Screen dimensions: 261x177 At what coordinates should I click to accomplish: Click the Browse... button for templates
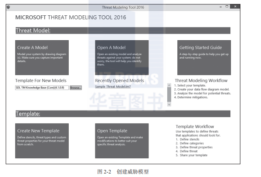76,88
